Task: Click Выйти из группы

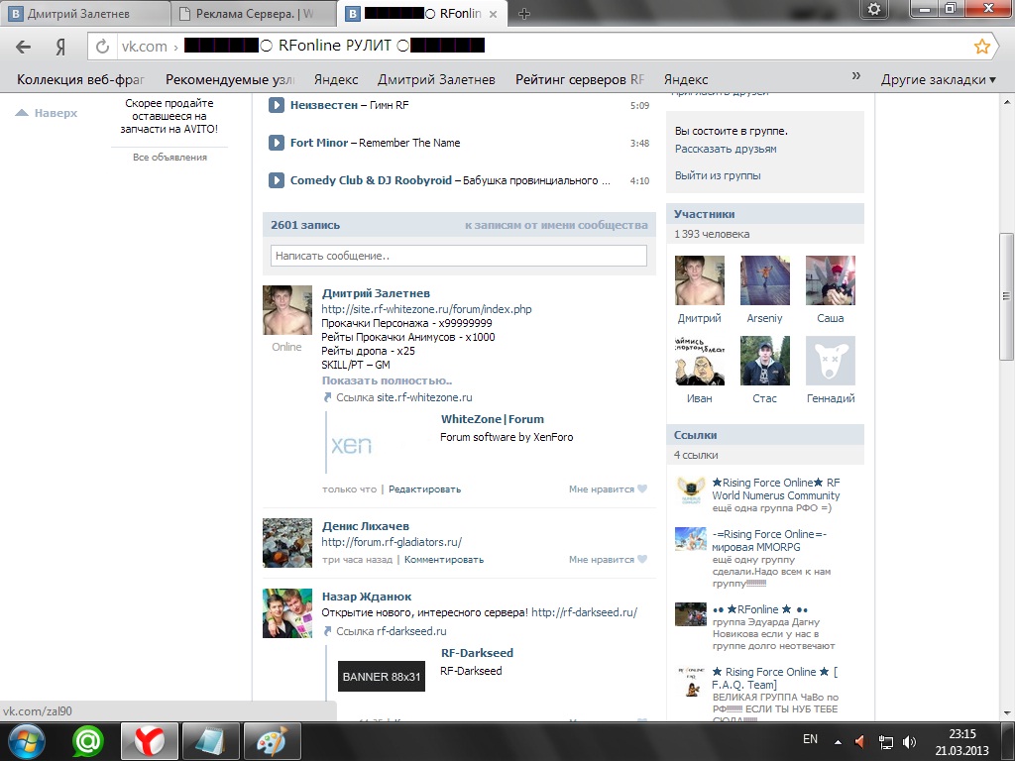Action: (x=718, y=175)
